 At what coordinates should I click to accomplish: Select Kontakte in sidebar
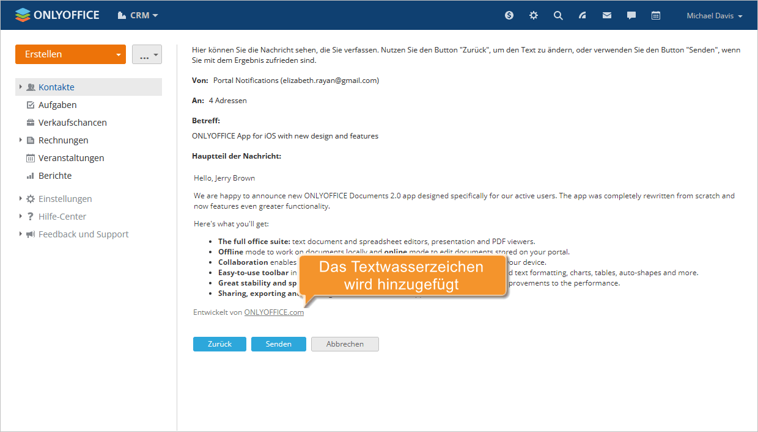[x=89, y=87]
